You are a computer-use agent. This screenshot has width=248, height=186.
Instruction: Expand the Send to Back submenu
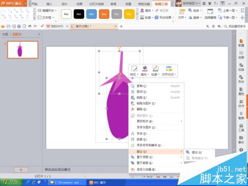[x=156, y=163]
